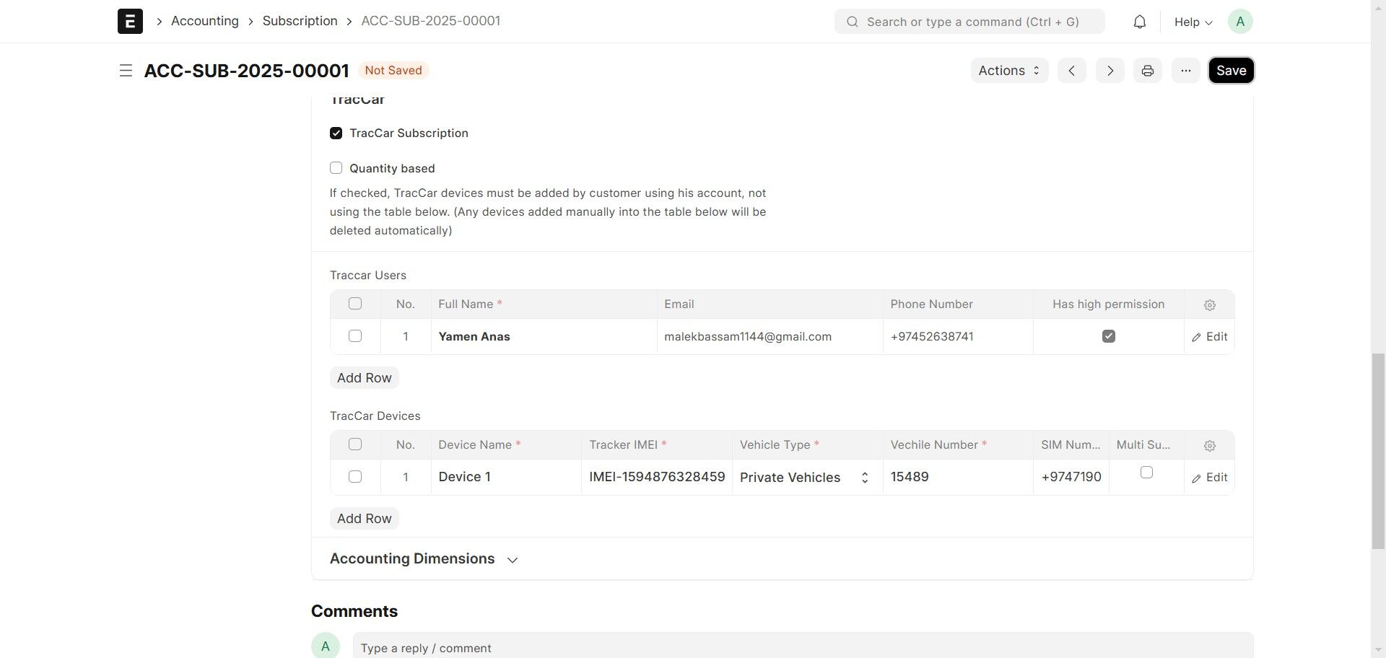Open the three-dot more options menu

point(1186,71)
